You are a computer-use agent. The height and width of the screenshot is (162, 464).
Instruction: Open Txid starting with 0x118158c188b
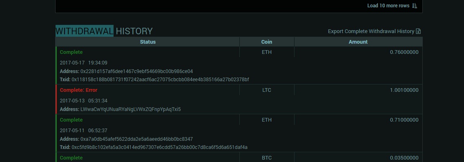[160, 80]
